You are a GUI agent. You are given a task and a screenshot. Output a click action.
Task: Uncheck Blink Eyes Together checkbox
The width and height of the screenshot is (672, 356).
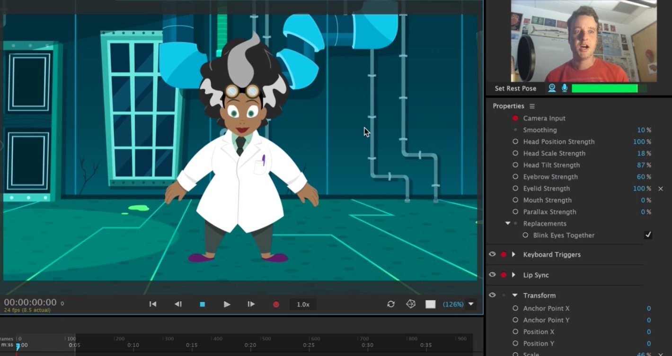point(648,235)
